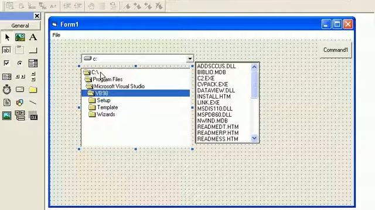Click the Uncomment Block toolbar icon
375x210 pixels.
pyautogui.click(x=113, y=6)
